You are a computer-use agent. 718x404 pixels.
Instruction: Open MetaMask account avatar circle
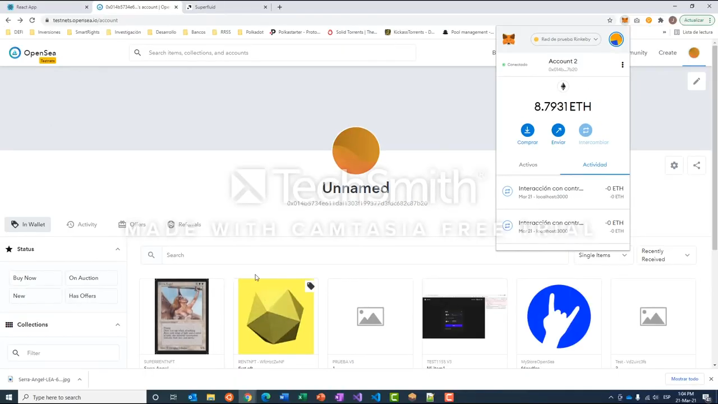pos(616,39)
